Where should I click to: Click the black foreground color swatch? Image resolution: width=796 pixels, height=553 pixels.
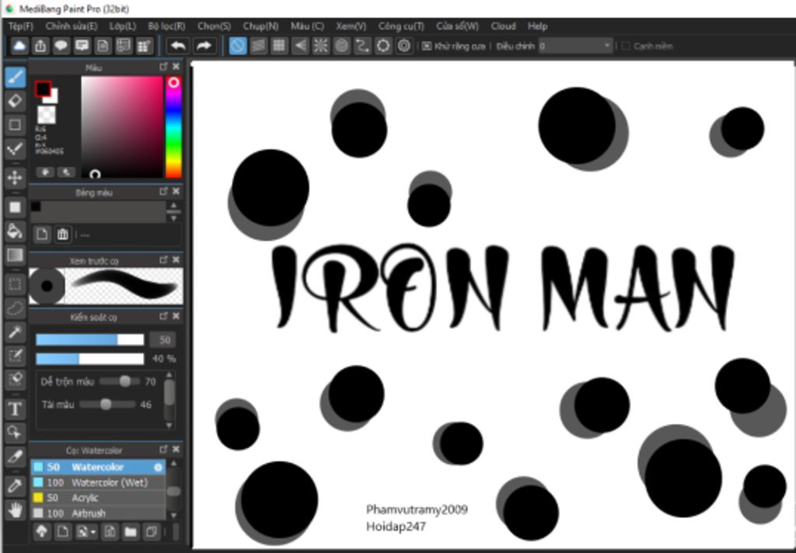point(43,89)
